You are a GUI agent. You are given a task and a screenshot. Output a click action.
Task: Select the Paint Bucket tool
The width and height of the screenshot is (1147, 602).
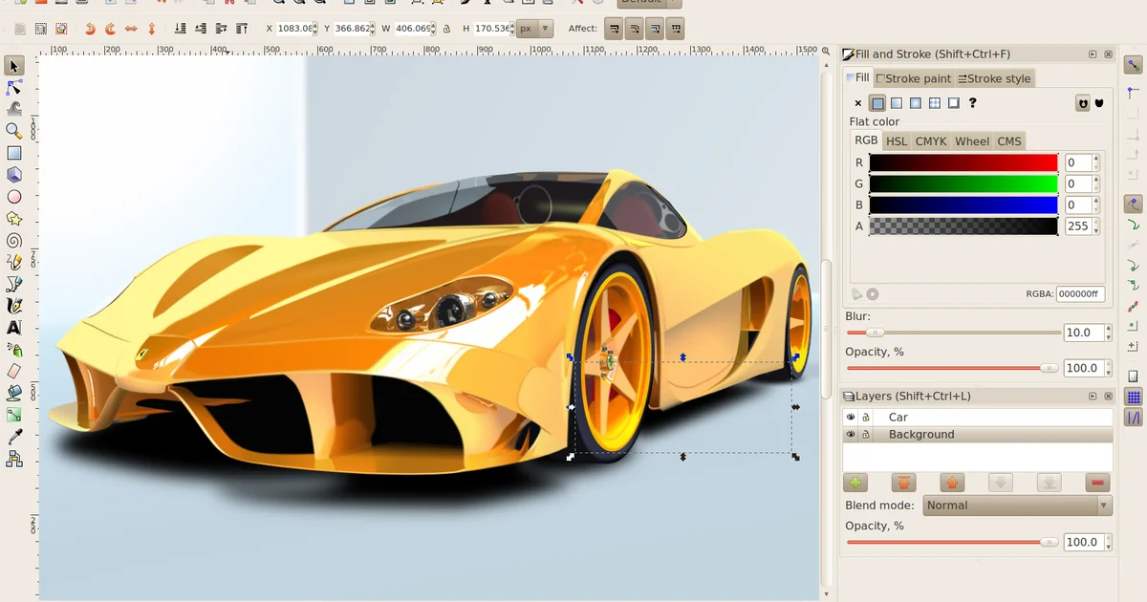13,393
